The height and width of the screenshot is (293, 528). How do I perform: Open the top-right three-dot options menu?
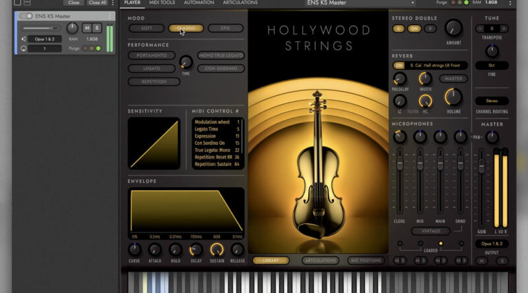click(510, 3)
